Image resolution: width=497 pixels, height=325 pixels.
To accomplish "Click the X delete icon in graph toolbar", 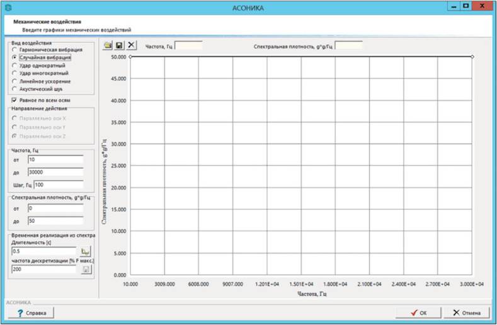I will click(131, 45).
